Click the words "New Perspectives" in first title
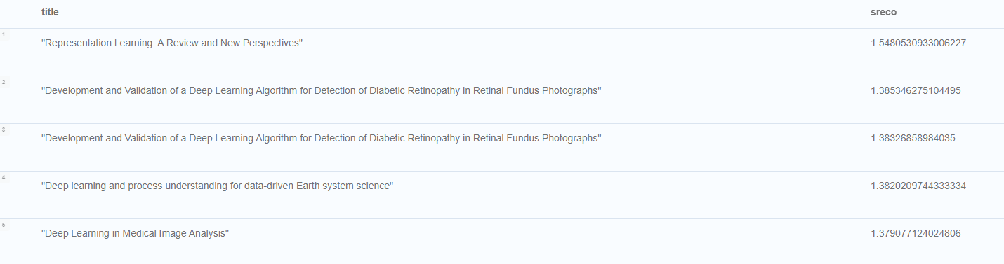1004x264 pixels. click(260, 43)
